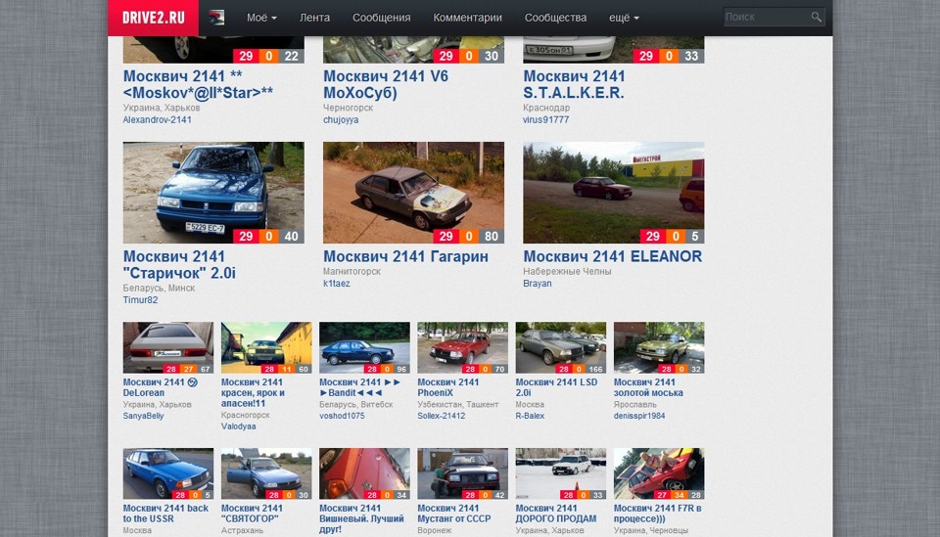The height and width of the screenshot is (537, 940).
Task: Open Москвич 2141 Мустанг от СССР link
Action: (453, 514)
